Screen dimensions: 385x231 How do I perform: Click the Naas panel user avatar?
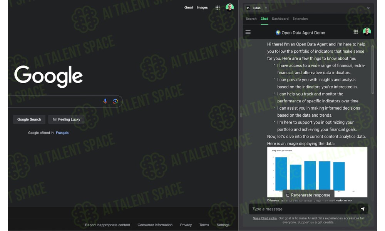click(x=367, y=32)
